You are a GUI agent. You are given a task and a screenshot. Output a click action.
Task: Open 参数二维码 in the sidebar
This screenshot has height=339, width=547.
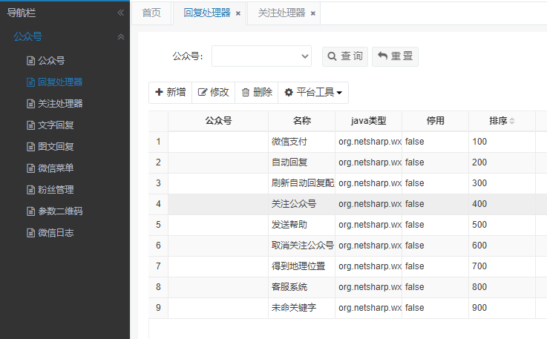60,211
